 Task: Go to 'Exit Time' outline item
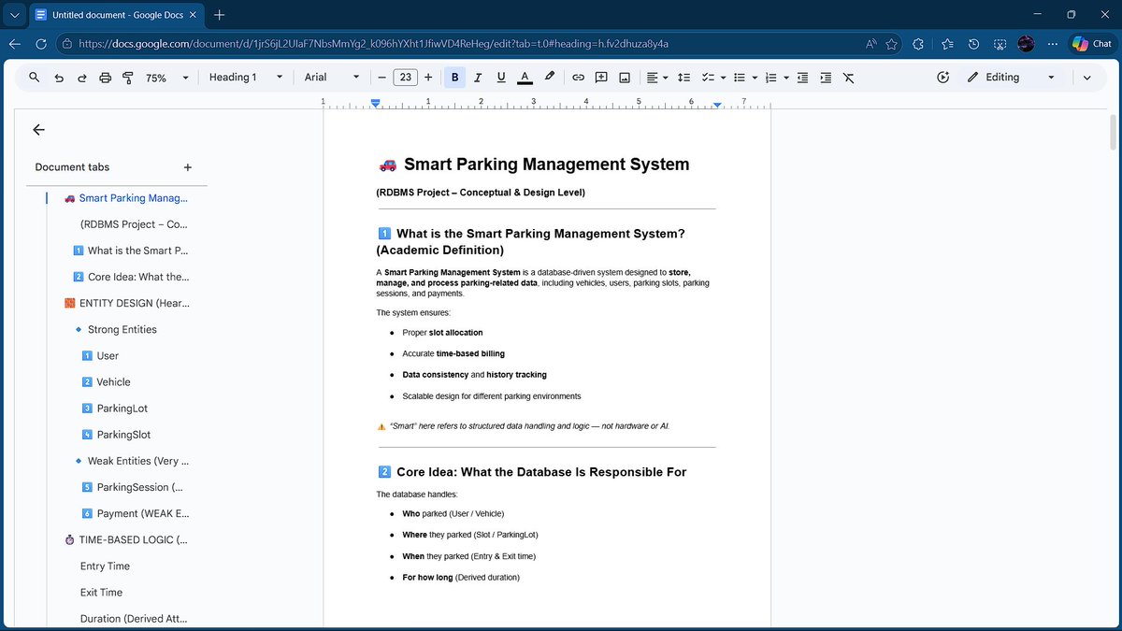click(101, 592)
